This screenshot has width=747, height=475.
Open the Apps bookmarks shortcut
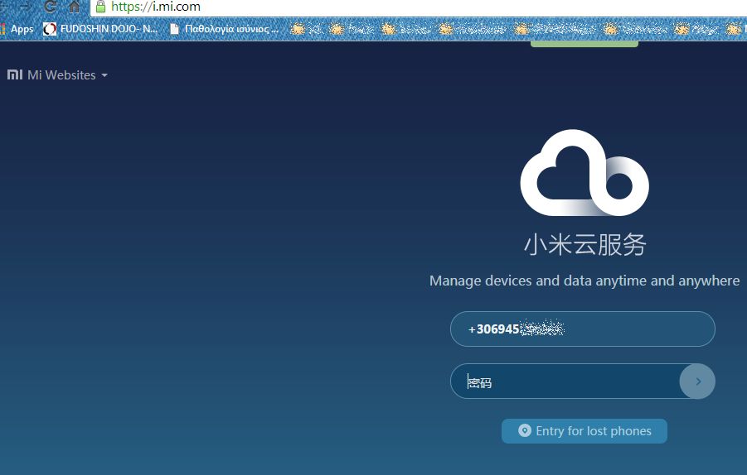[18, 29]
